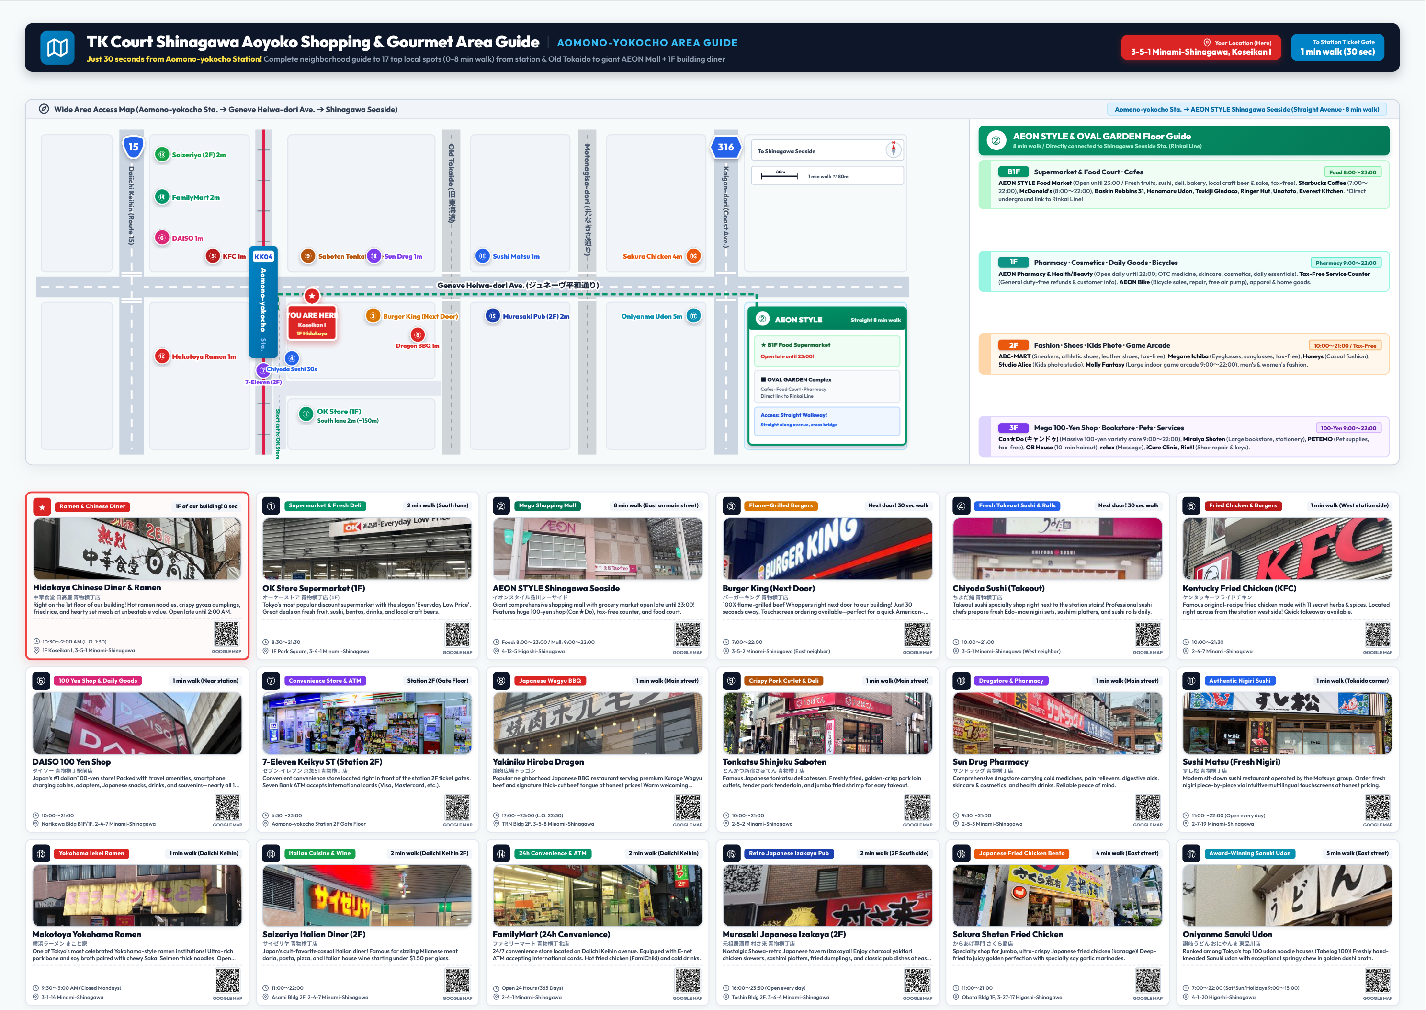
Task: Open Google Map link on FamilyMart card
Action: click(x=687, y=998)
